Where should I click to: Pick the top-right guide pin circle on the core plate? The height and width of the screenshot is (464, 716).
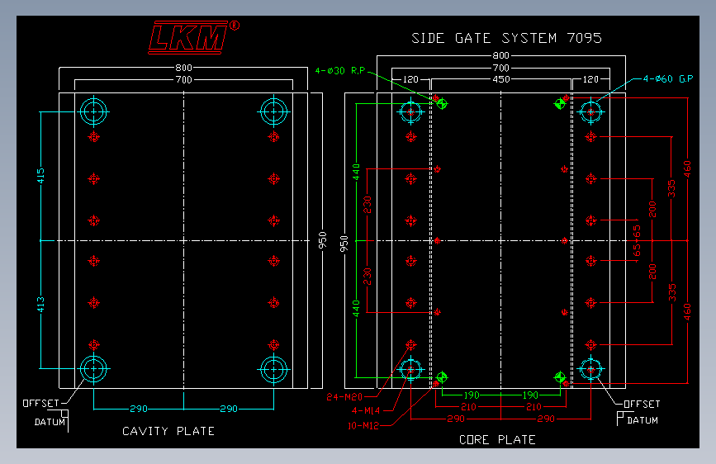[x=590, y=111]
